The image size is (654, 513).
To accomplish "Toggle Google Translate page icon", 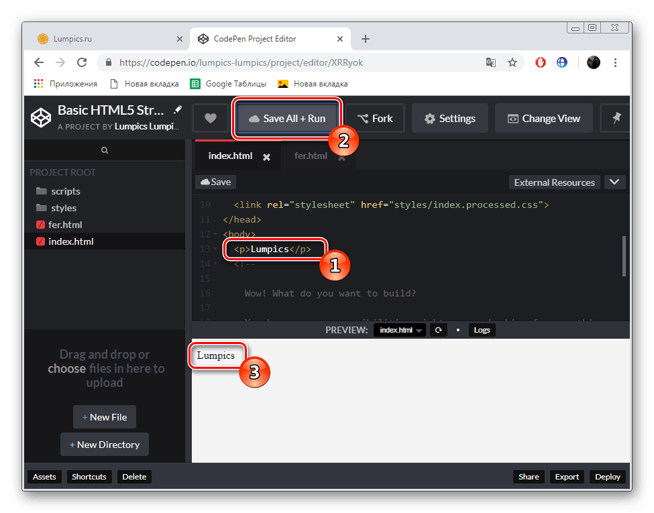I will click(490, 62).
